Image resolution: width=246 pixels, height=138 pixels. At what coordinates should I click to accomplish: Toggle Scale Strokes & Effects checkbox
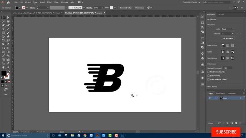pos(208,79)
